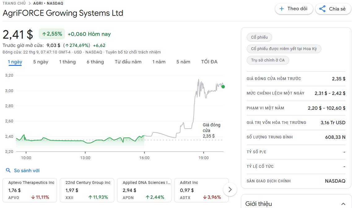The height and width of the screenshot is (208, 352).
Task: Click the NASDAQ value in the stats panel
Action: [335, 181]
